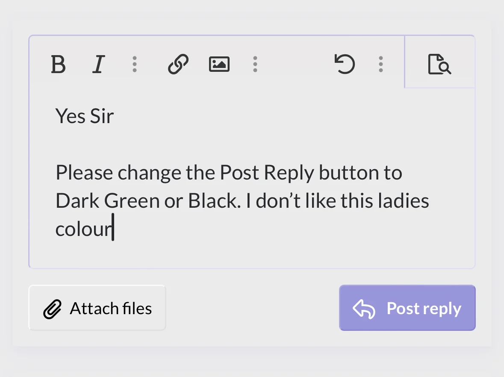Insert an image using the picture icon
The height and width of the screenshot is (377, 504).
tap(219, 64)
